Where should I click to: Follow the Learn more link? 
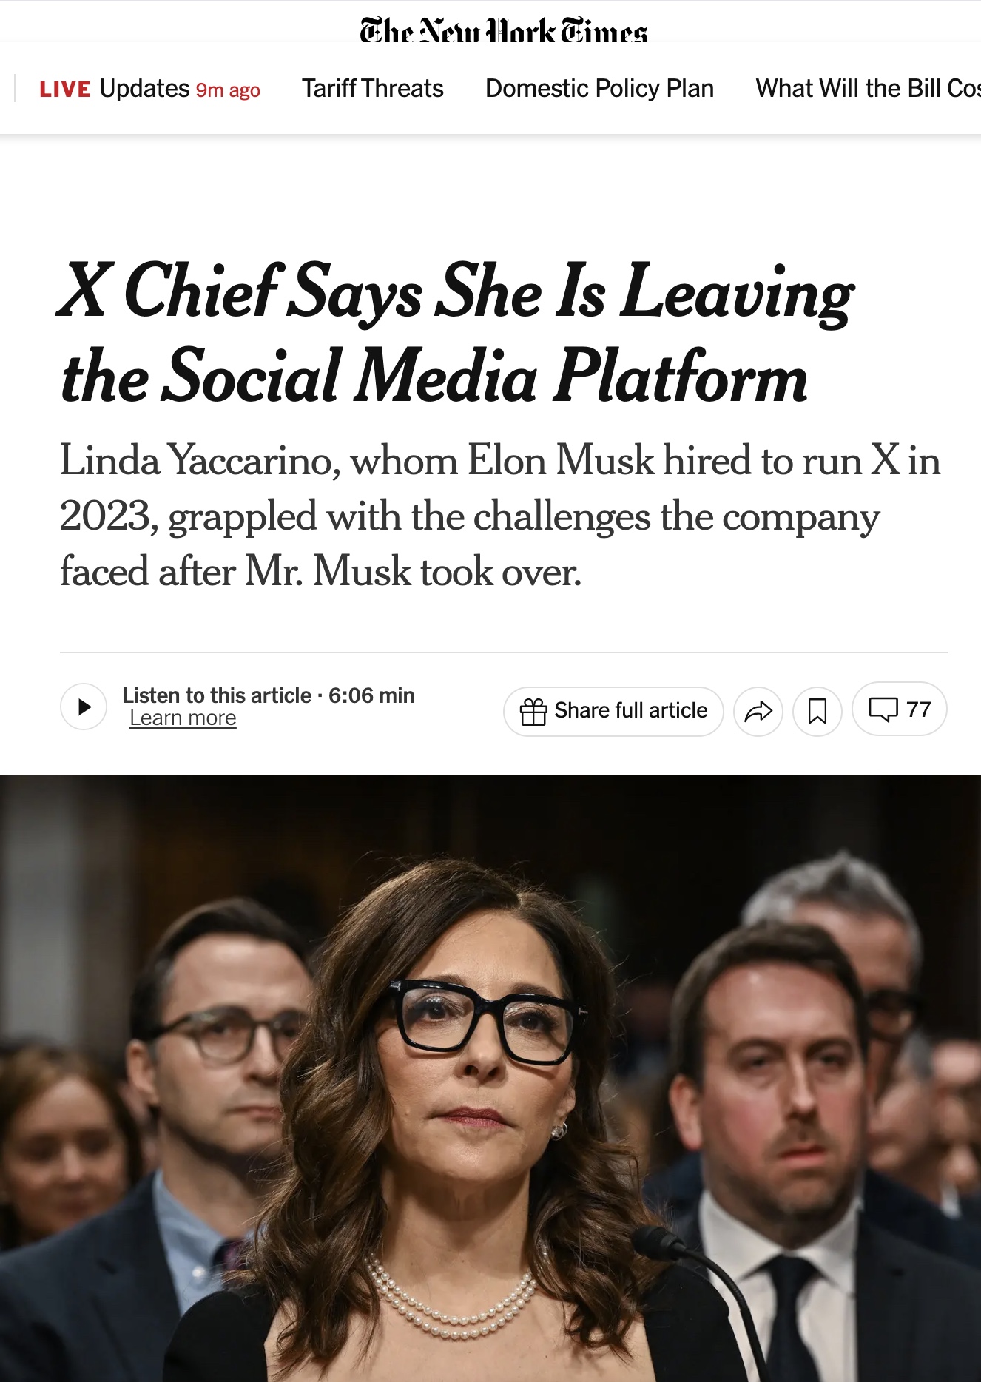click(183, 718)
